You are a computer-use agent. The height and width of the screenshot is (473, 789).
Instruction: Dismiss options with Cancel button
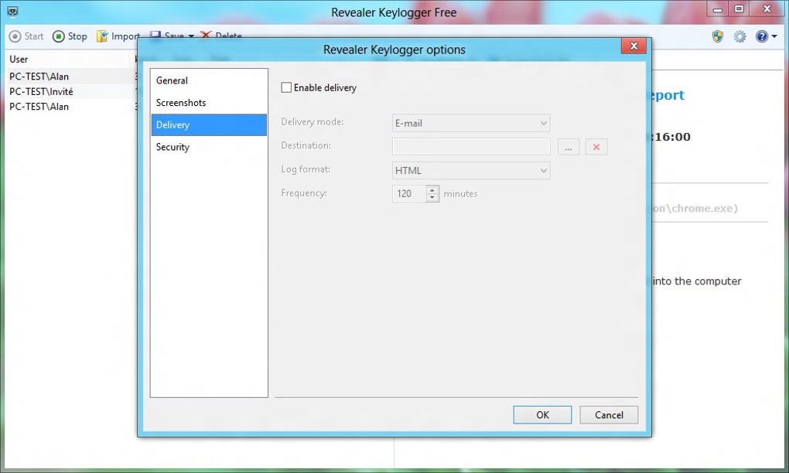point(609,415)
